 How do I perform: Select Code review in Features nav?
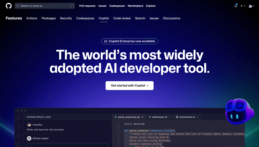[122, 18]
